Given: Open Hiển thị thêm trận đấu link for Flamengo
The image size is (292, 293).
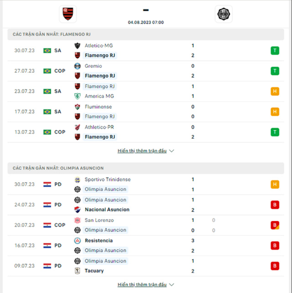Looking at the screenshot, I should point(142,150).
